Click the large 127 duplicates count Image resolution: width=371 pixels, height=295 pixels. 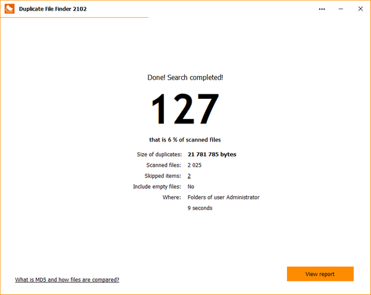[x=185, y=109]
